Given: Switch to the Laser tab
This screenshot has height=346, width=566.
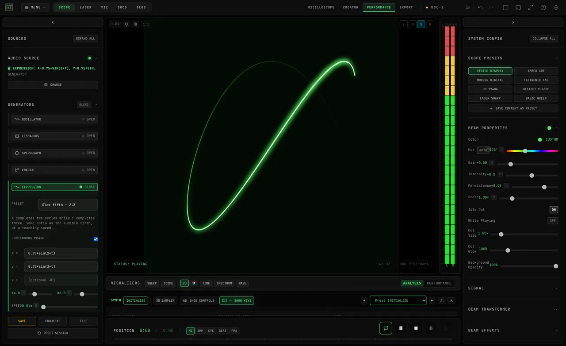Looking at the screenshot, I should pyautogui.click(x=86, y=8).
